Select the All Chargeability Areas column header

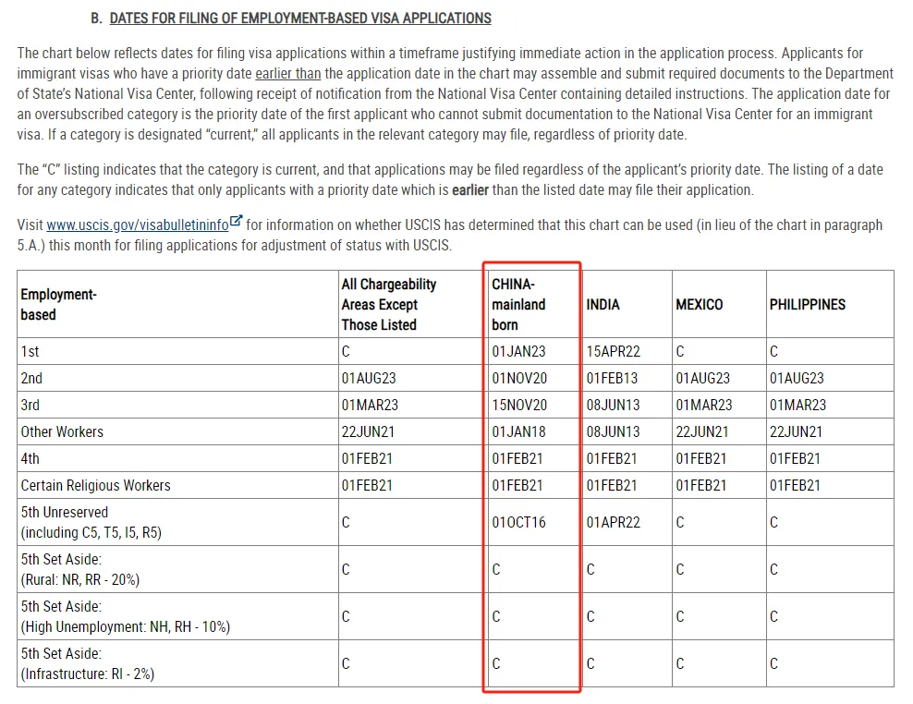388,304
